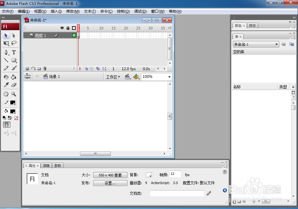The height and width of the screenshot is (209, 298).
Task: Select the Subselection tool
Action: 14,35
